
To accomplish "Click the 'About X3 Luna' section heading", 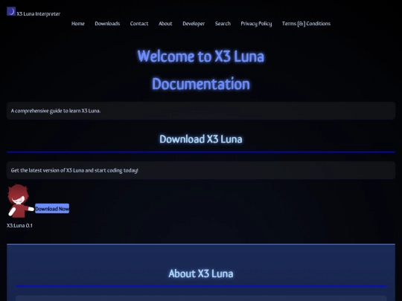I will click(x=201, y=274).
